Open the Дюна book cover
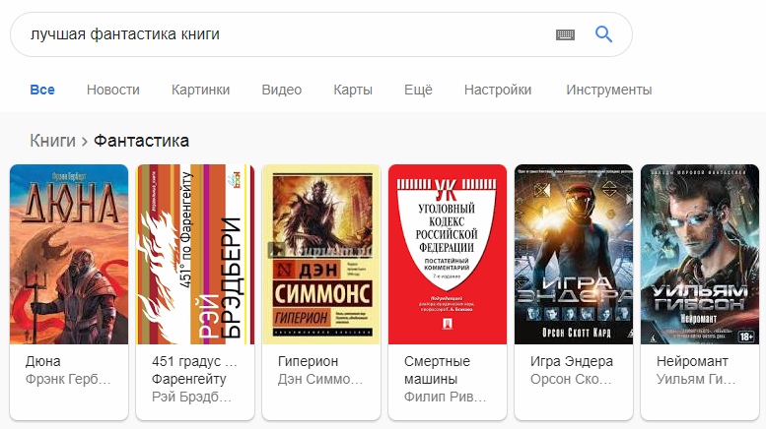Viewport: 766px width, 429px height. click(69, 254)
